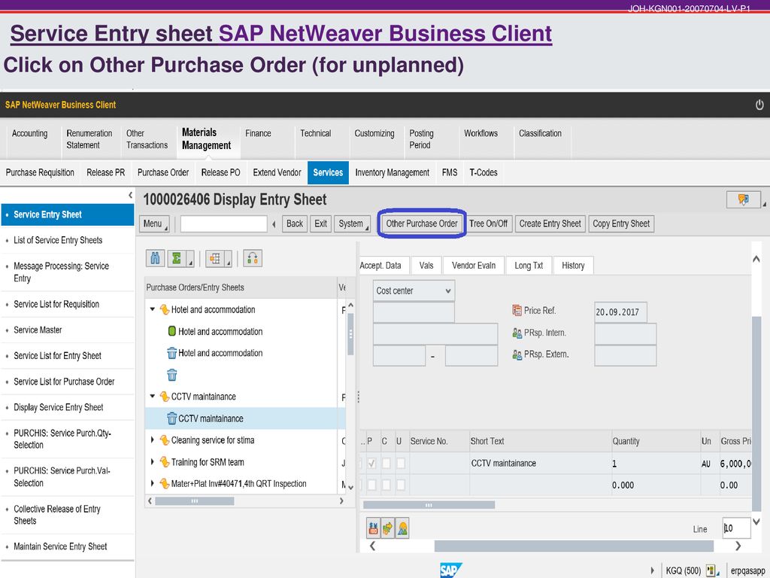The width and height of the screenshot is (770, 578).
Task: Open the Menu dropdown button
Action: (155, 224)
